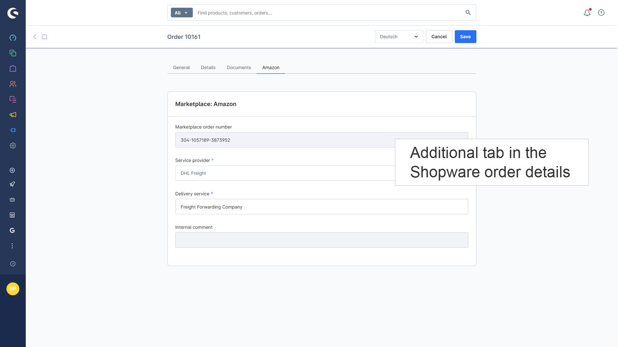Image resolution: width=618 pixels, height=347 pixels.
Task: Click the basket sidebar icon
Action: 12,200
